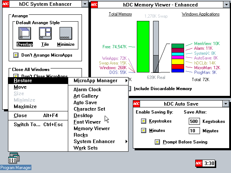The image size is (231, 173).
Task: Click the Total: 72K label
Action: [x=201, y=80]
